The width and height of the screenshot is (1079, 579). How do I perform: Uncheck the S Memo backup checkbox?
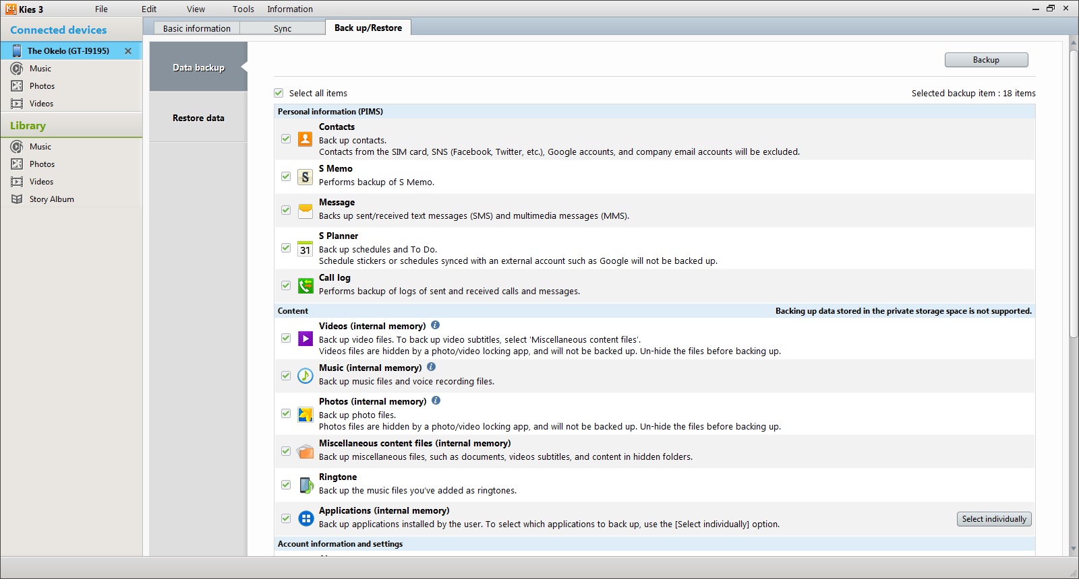(x=286, y=176)
